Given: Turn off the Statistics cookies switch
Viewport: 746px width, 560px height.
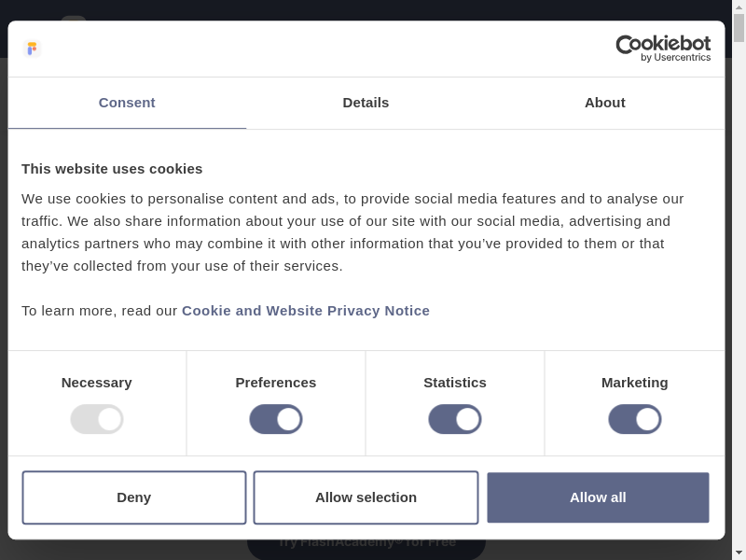Looking at the screenshot, I should coord(455,419).
